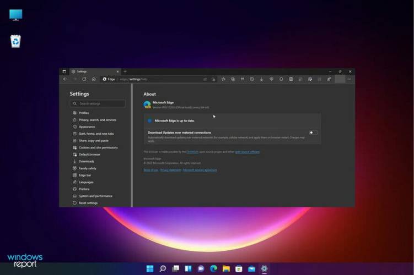Click the About heading text
This screenshot has width=414, height=275.
(150, 94)
